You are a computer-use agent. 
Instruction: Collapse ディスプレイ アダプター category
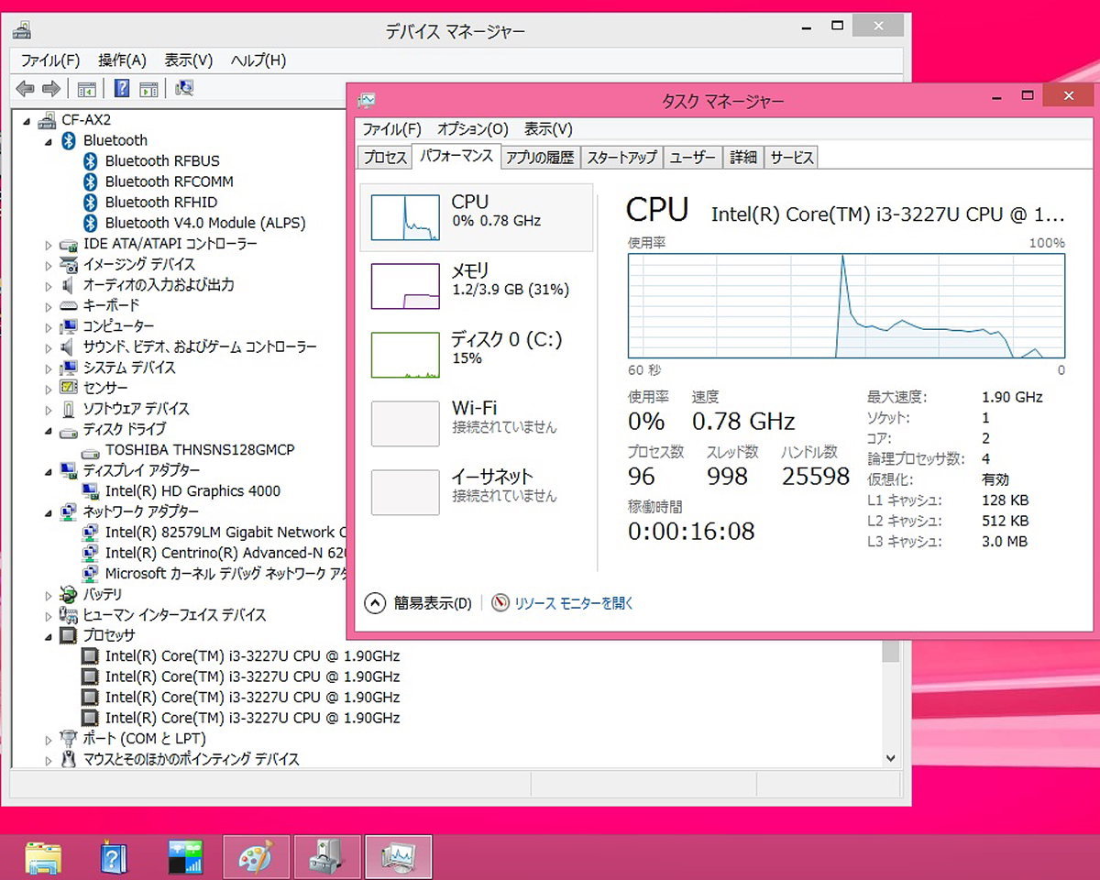[49, 471]
